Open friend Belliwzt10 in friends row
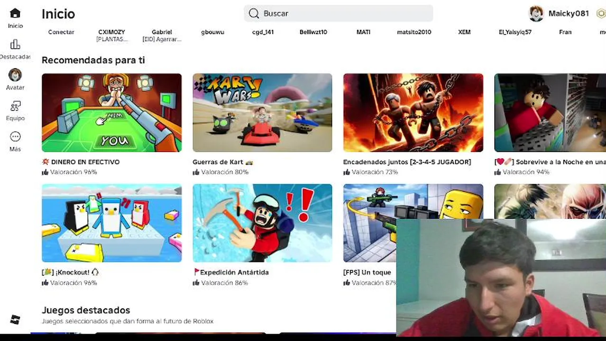 pos(313,32)
